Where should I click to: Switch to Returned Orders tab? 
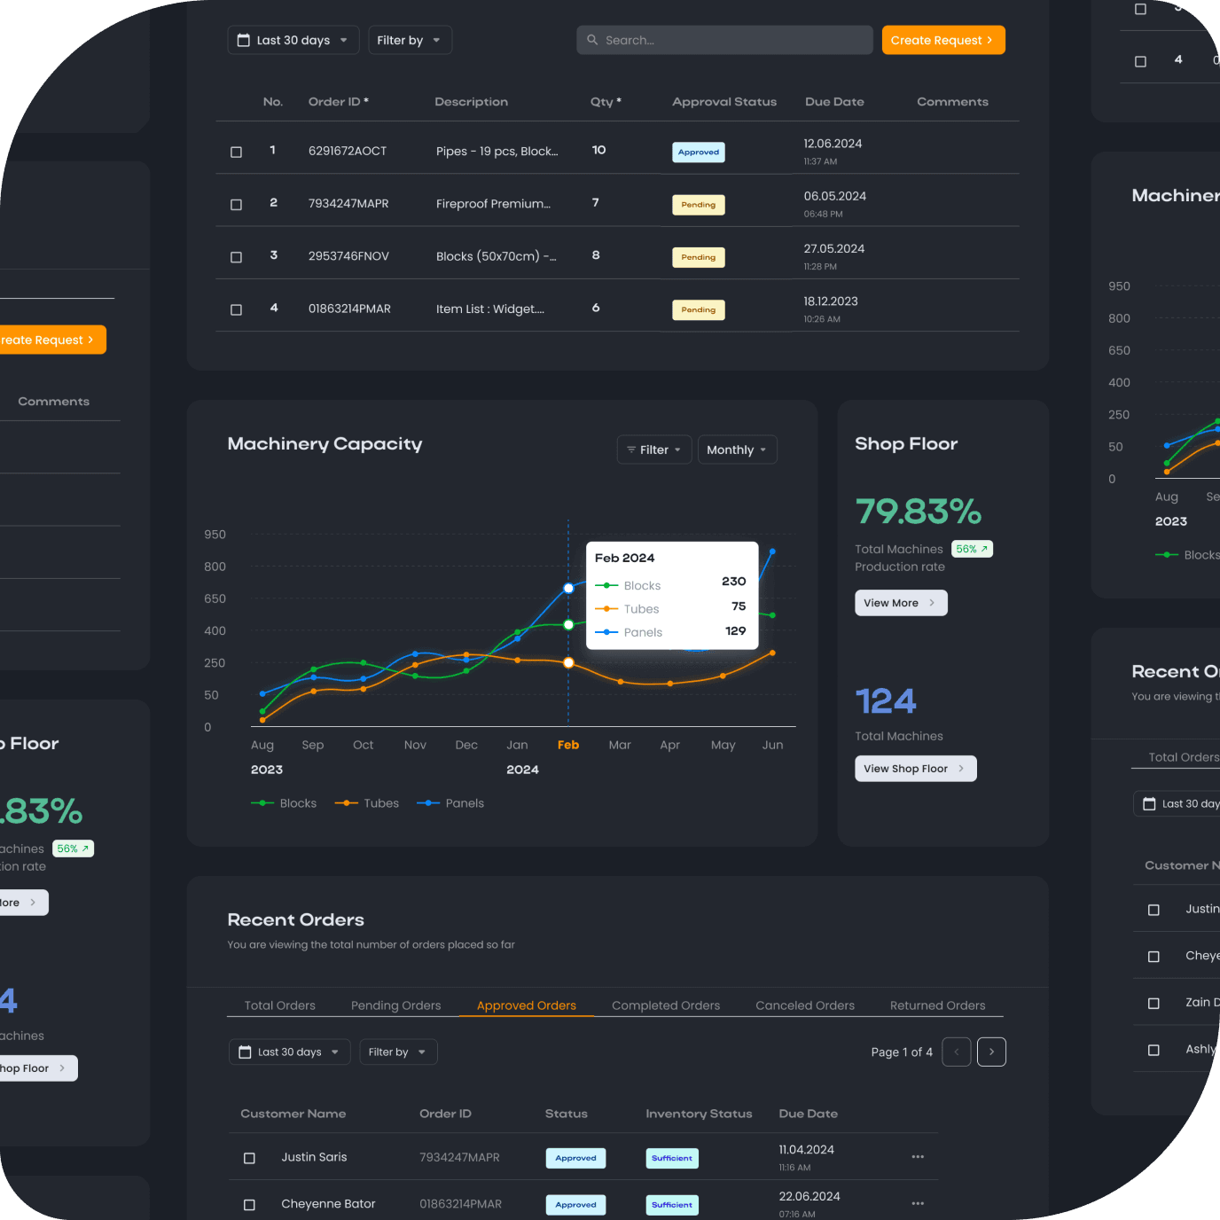pos(937,1005)
